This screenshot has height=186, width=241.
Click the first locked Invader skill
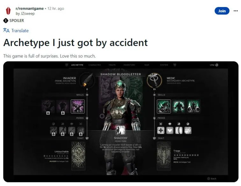click(48, 106)
